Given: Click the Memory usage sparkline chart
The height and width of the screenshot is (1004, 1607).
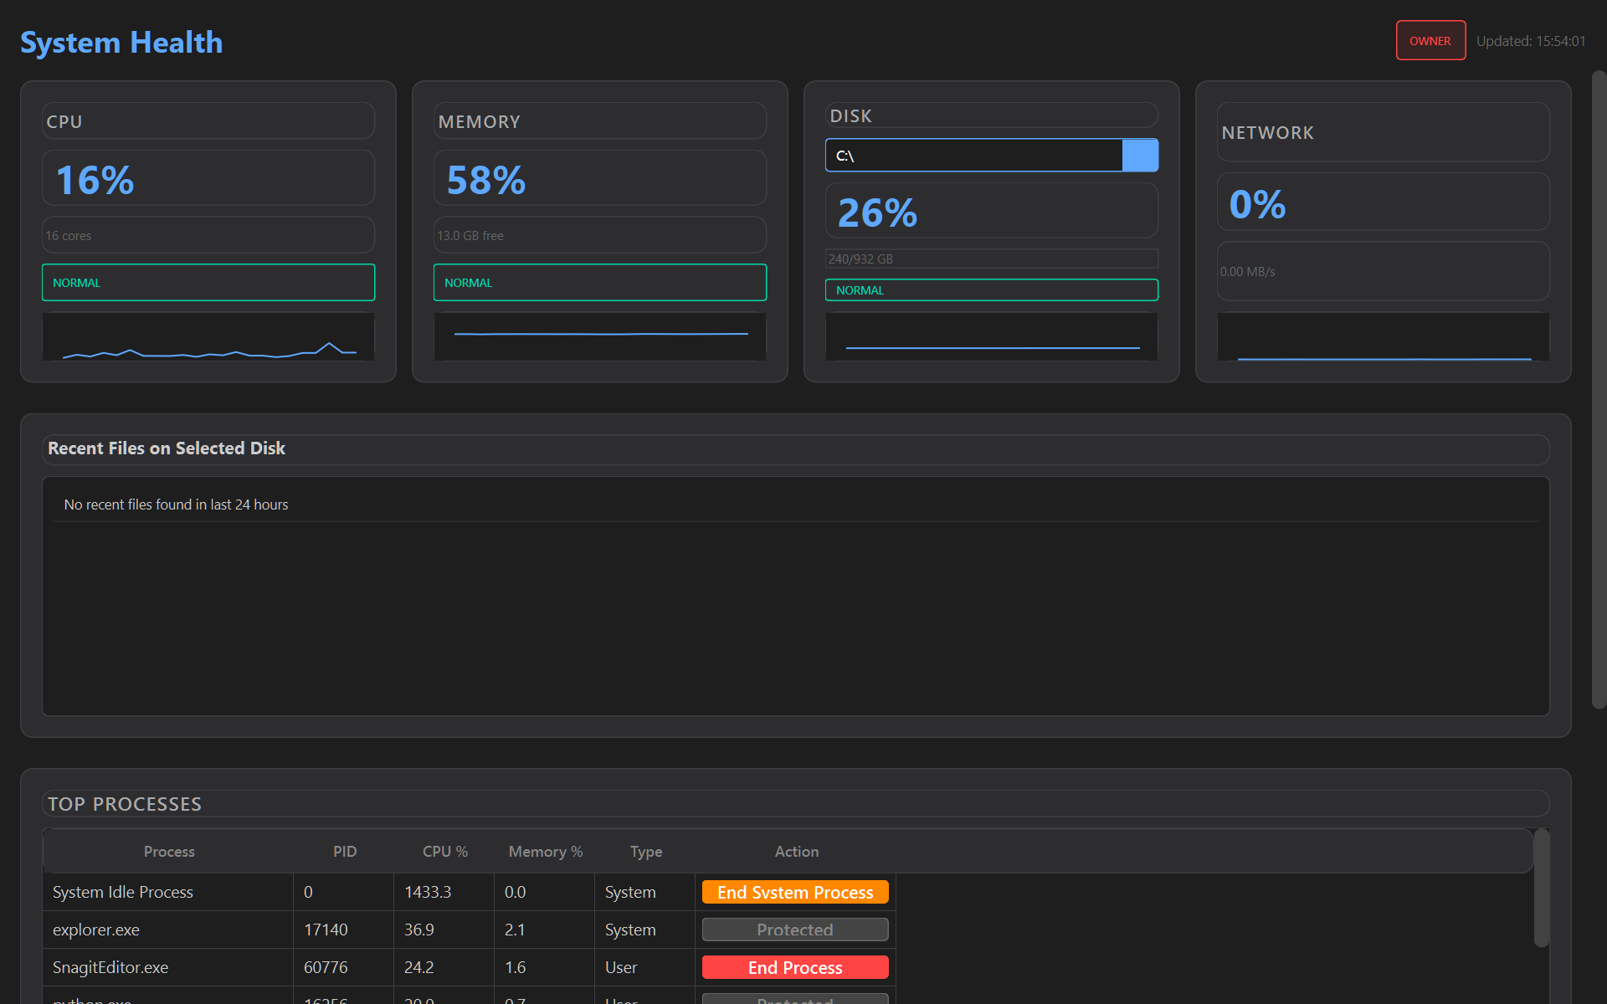Looking at the screenshot, I should point(600,337).
